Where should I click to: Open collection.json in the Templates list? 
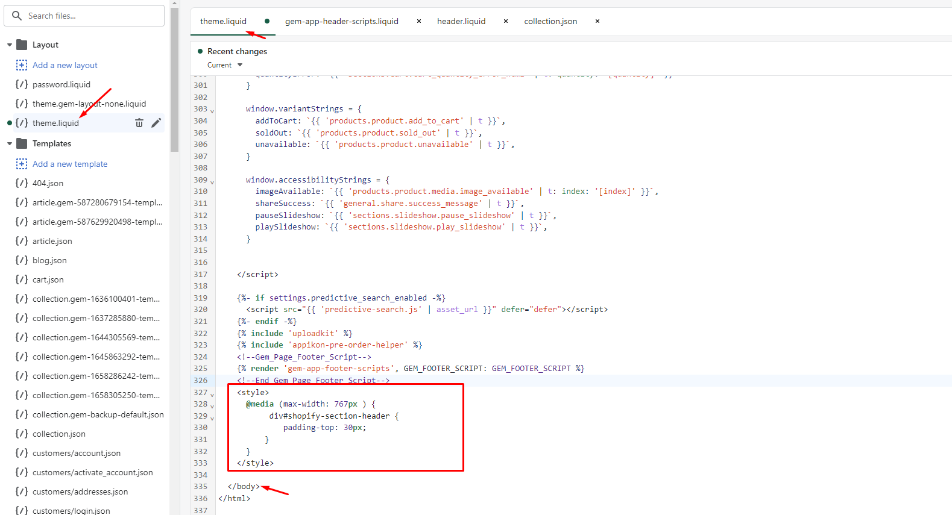59,434
